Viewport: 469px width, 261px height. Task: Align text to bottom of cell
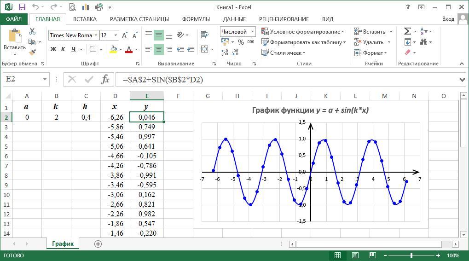tap(169, 36)
